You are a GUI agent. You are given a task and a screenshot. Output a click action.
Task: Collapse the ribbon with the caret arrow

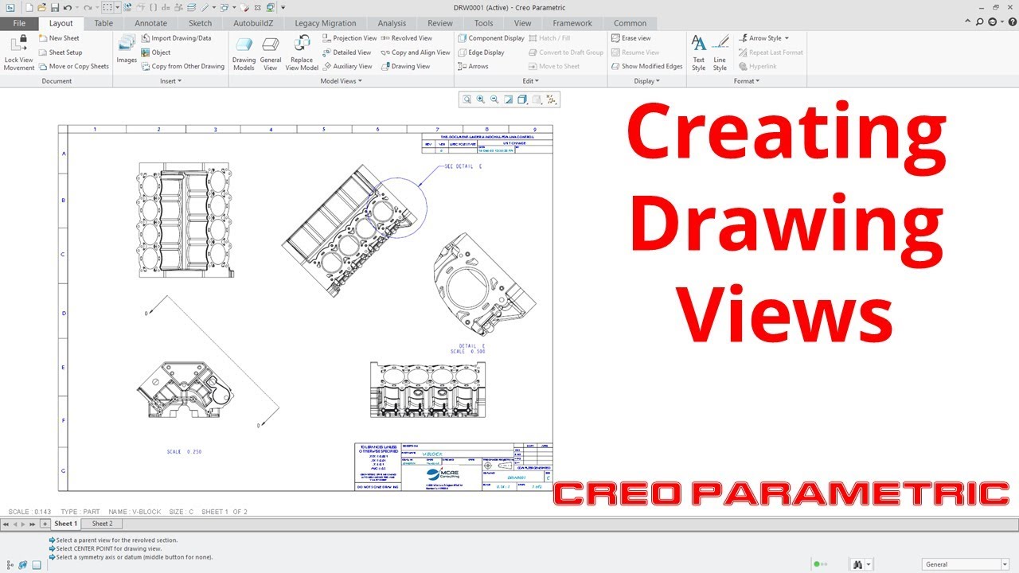969,22
